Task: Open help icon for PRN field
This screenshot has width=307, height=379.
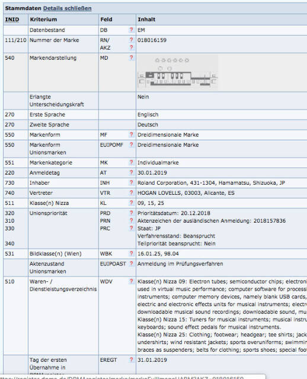Action: pos(131,220)
